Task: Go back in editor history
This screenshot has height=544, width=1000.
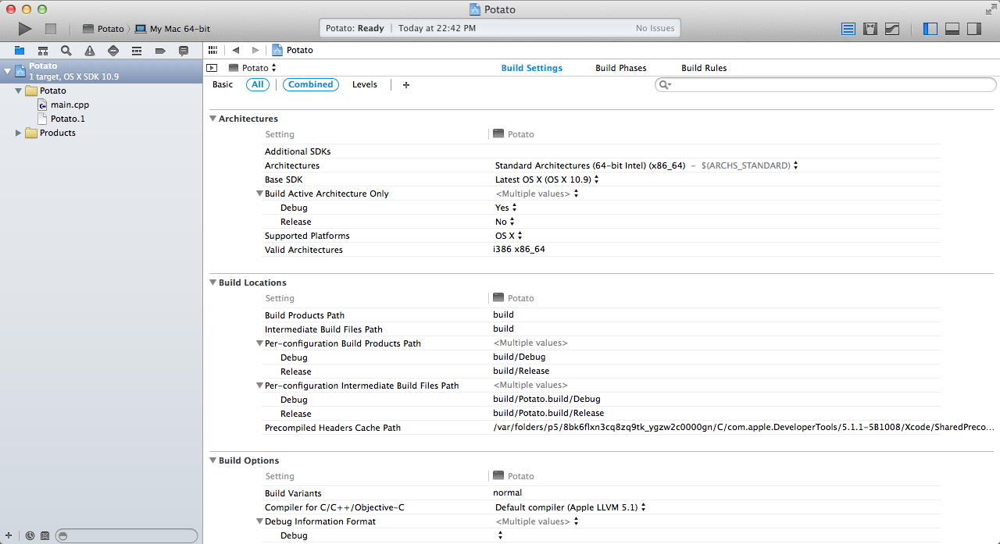Action: (236, 50)
